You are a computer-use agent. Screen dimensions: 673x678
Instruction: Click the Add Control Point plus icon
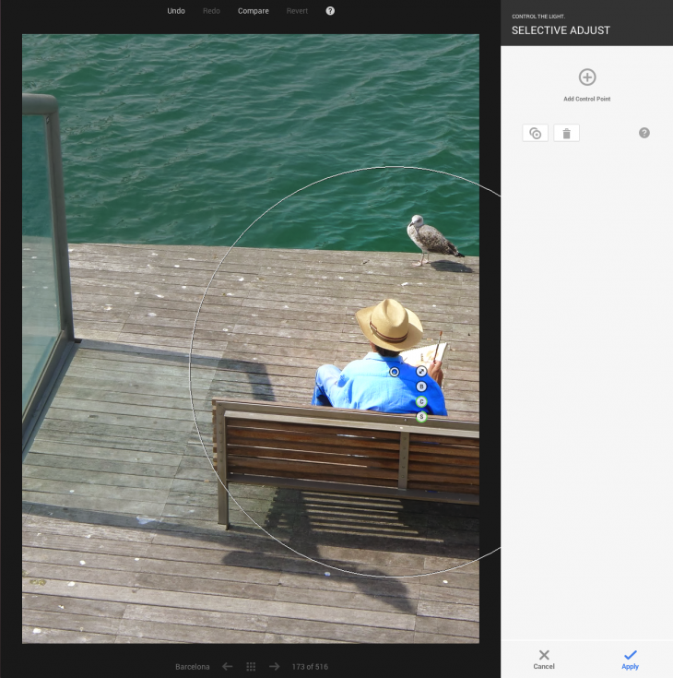[587, 77]
